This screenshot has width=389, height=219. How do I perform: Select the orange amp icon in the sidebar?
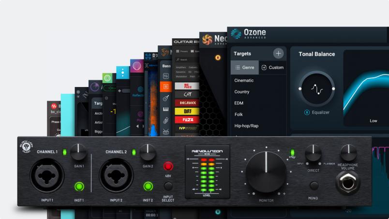tap(165, 87)
